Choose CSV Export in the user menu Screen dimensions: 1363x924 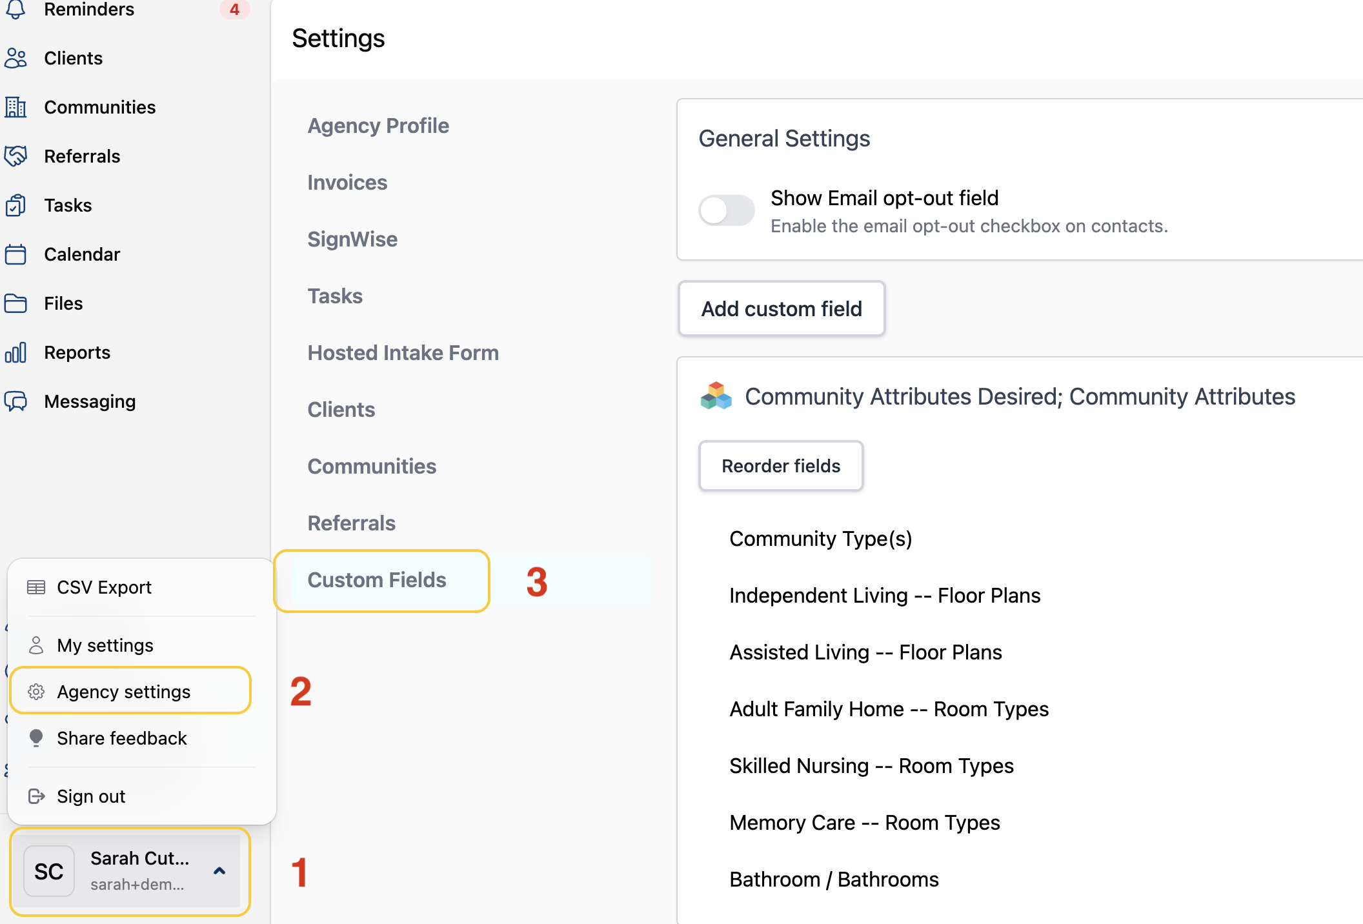click(x=105, y=587)
